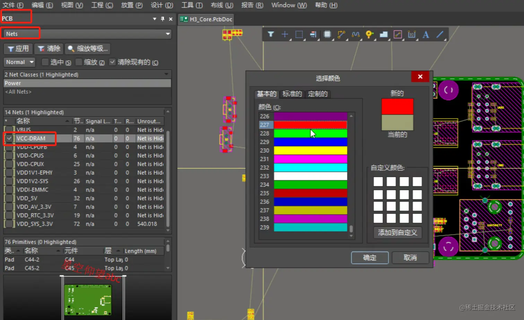Select the place component chip icon
This screenshot has height=320, width=524.
(327, 34)
